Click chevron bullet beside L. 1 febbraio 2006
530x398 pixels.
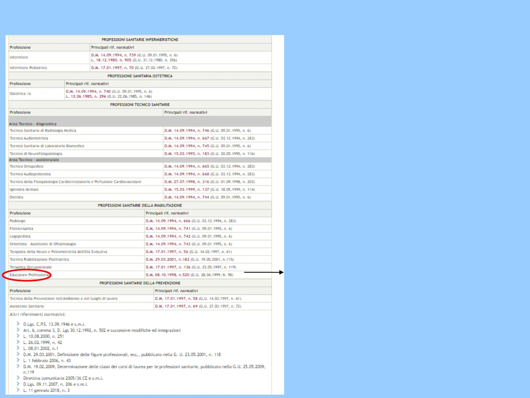(x=18, y=360)
